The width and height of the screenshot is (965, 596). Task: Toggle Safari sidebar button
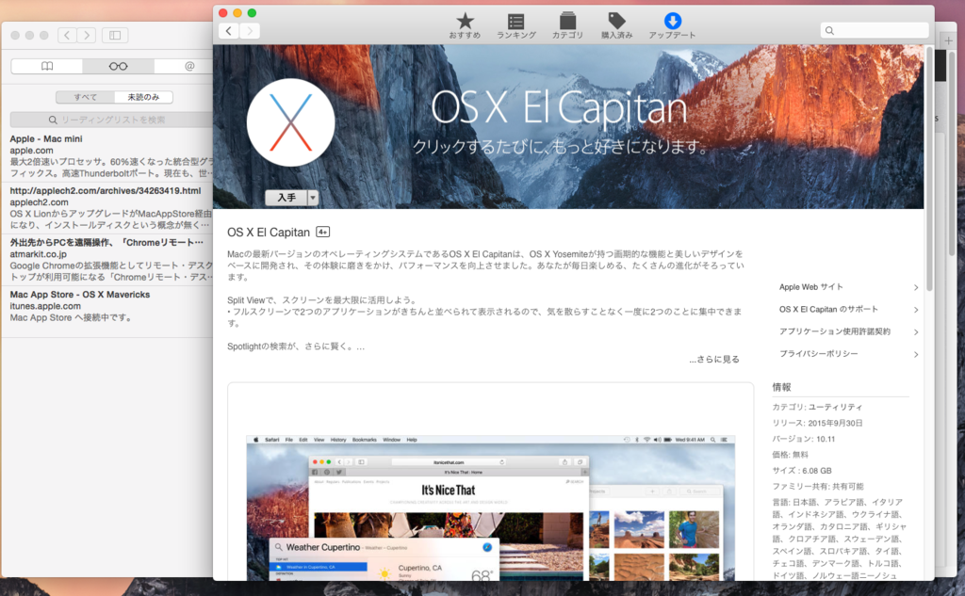click(115, 35)
